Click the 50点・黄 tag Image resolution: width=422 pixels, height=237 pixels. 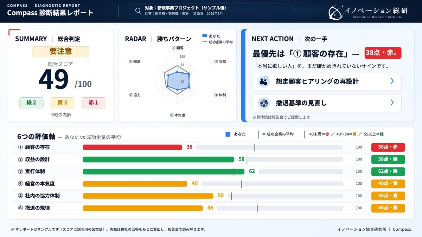coord(388,196)
